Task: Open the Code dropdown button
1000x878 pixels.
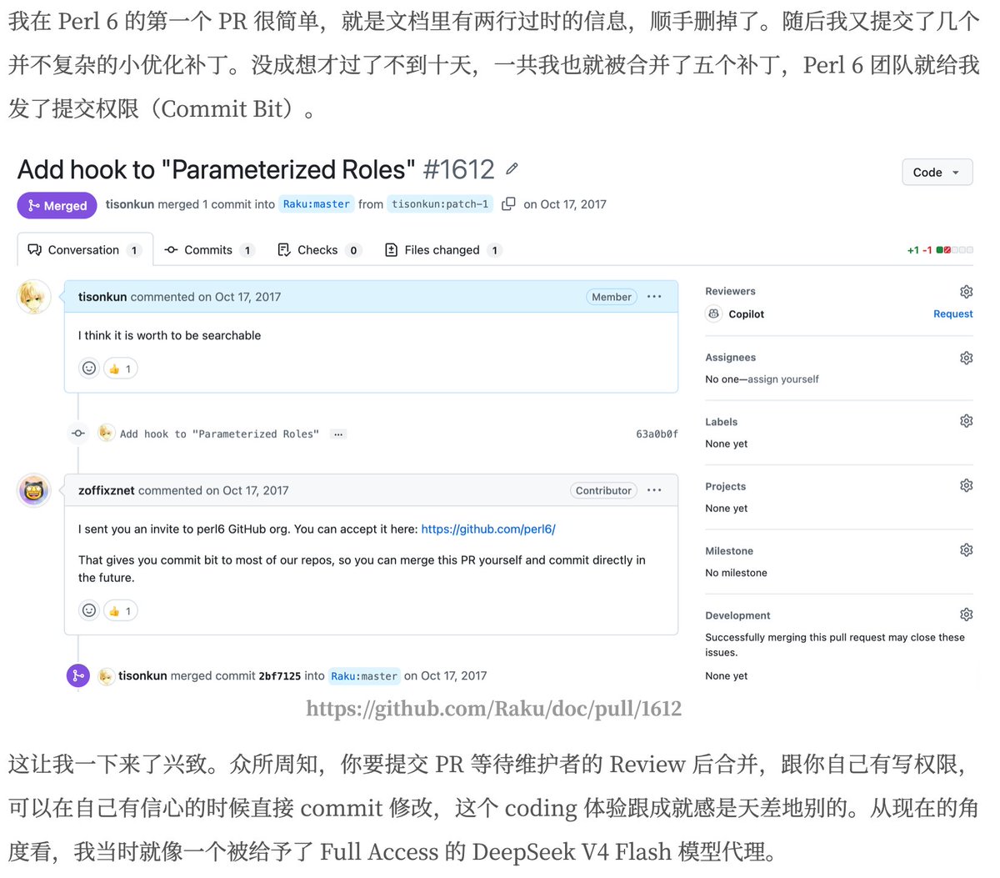Action: coord(937,172)
